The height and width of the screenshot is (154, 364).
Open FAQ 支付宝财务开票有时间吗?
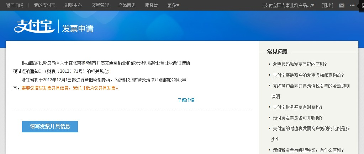point(297,107)
